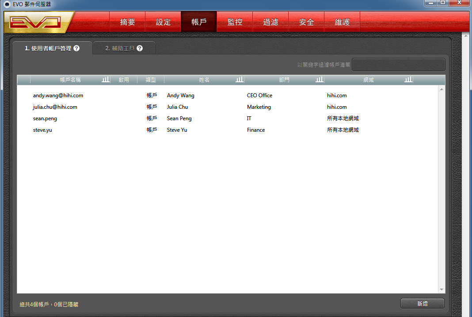The height and width of the screenshot is (317, 472).
Task: Click chart icon in 網域 column header
Action: pos(408,80)
